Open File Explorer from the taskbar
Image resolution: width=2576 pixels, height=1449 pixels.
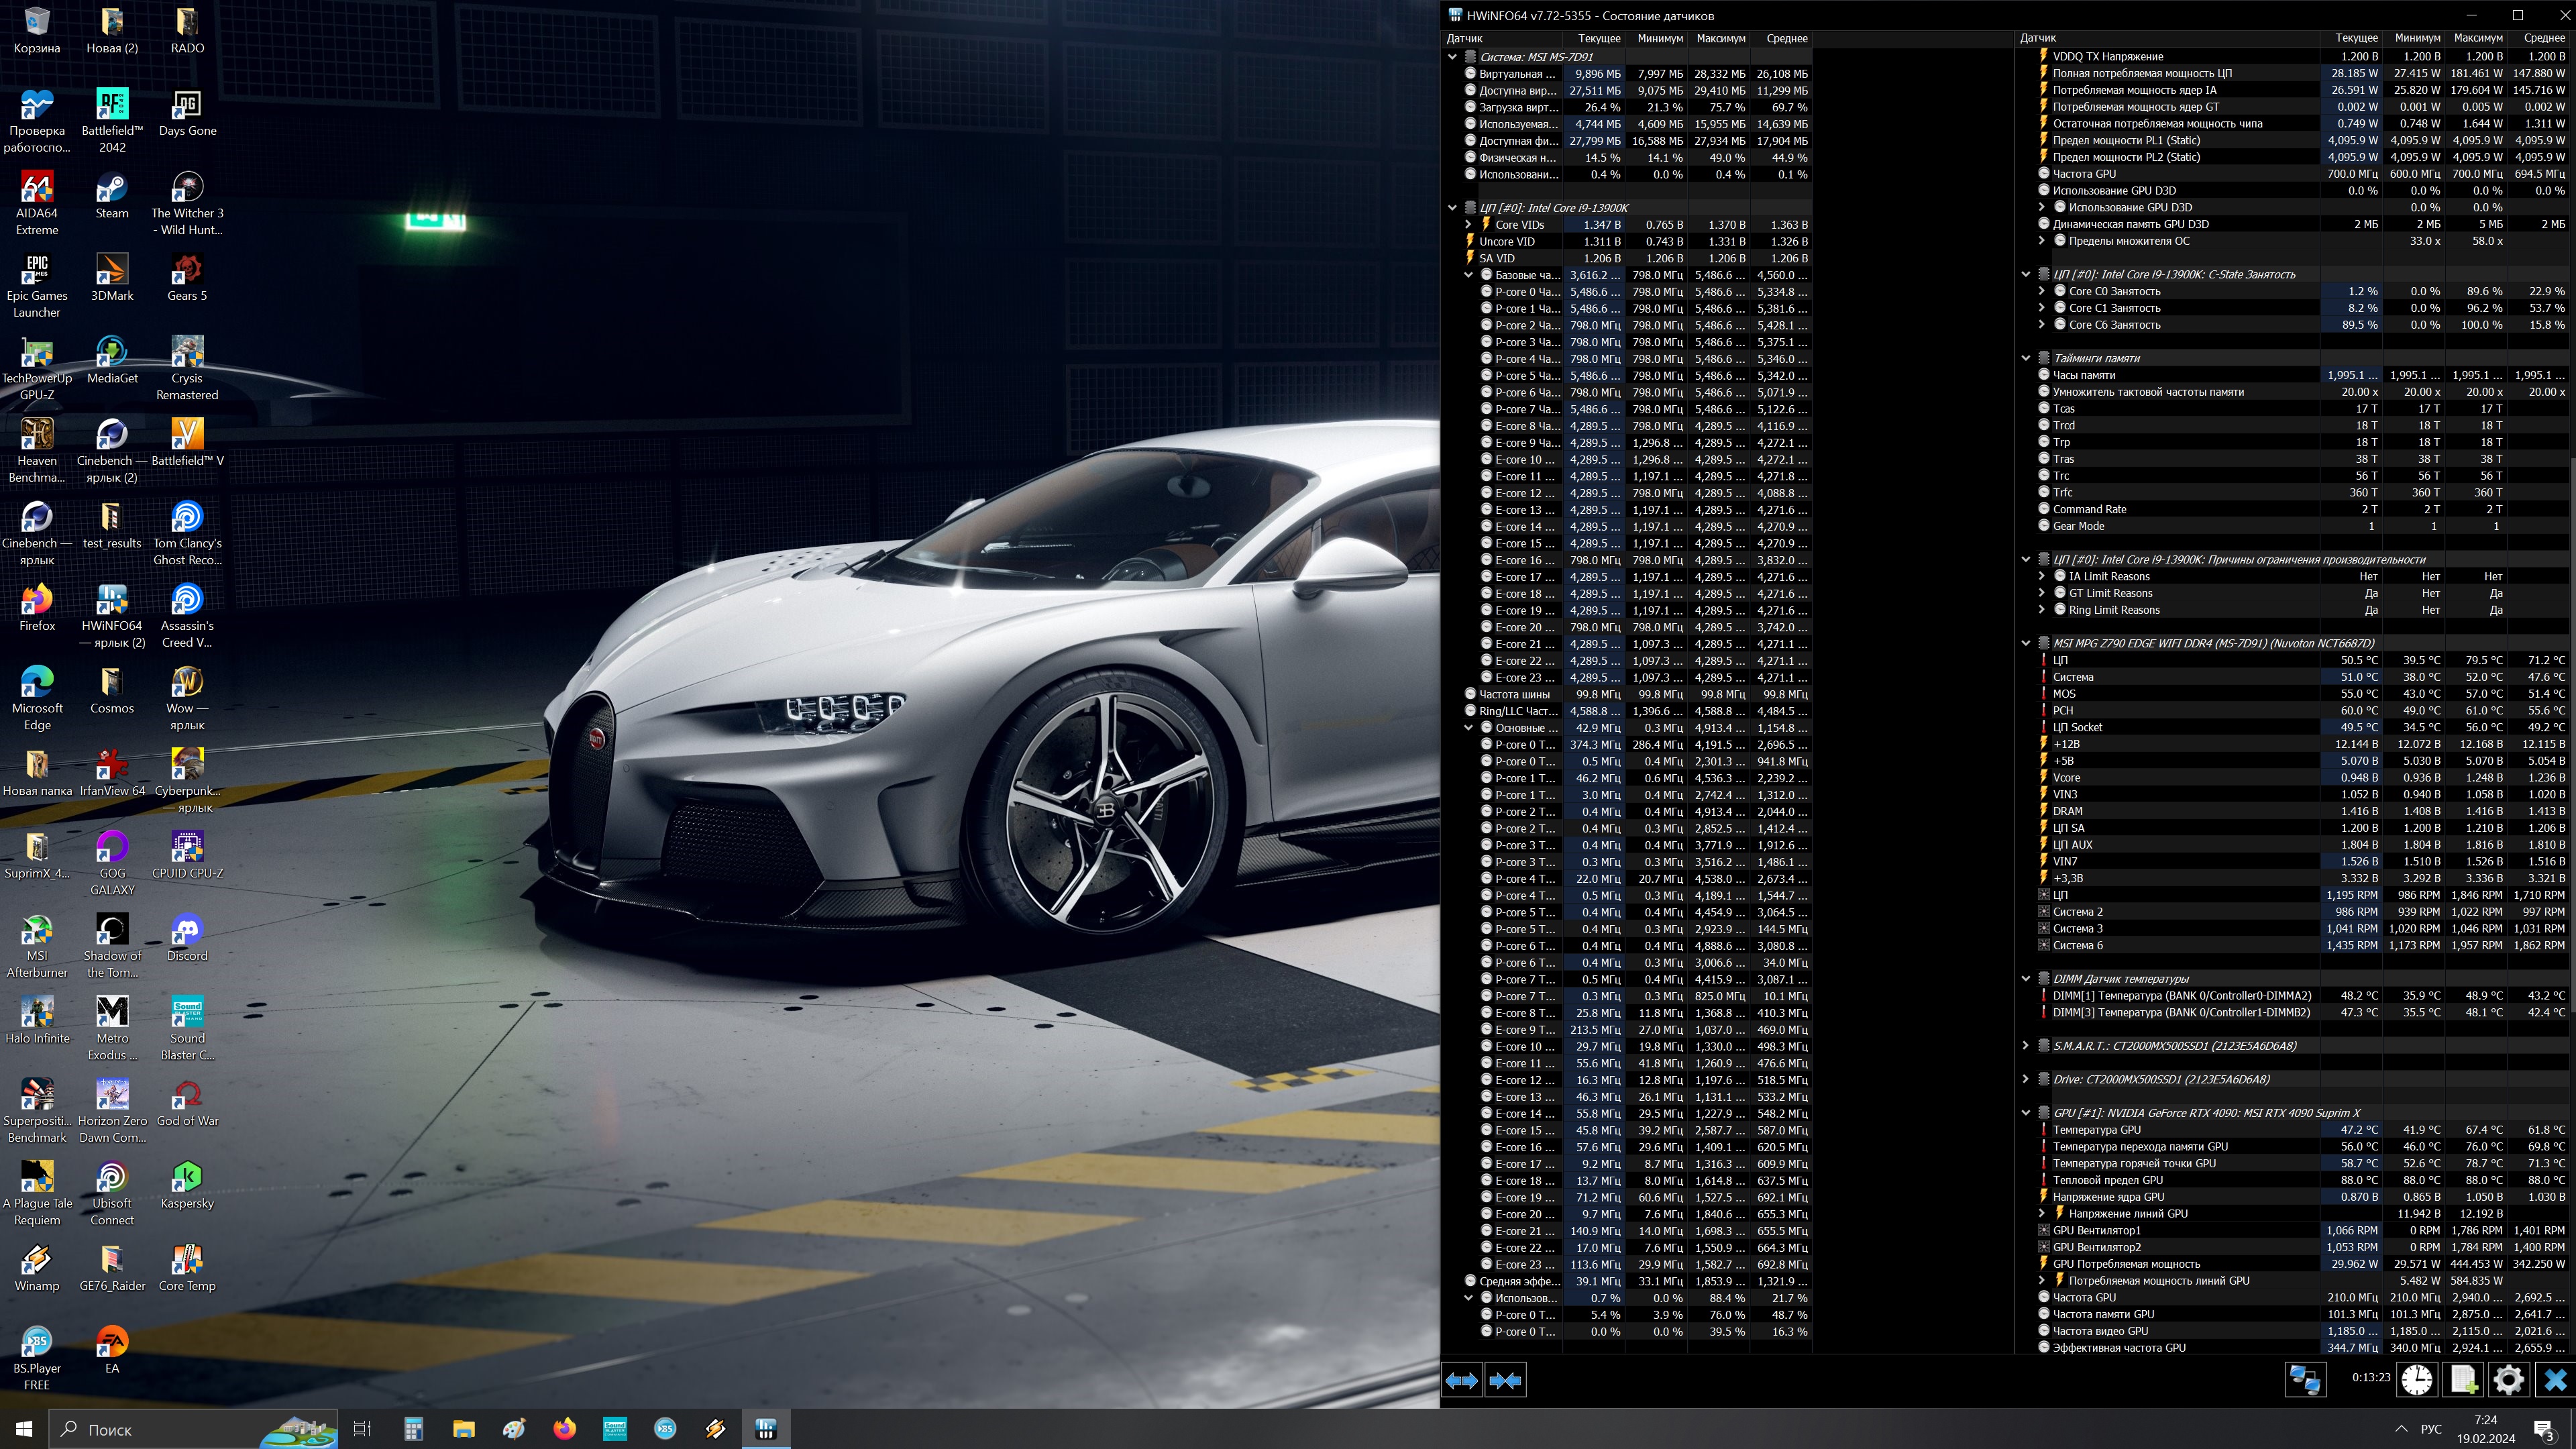pyautogui.click(x=463, y=1429)
